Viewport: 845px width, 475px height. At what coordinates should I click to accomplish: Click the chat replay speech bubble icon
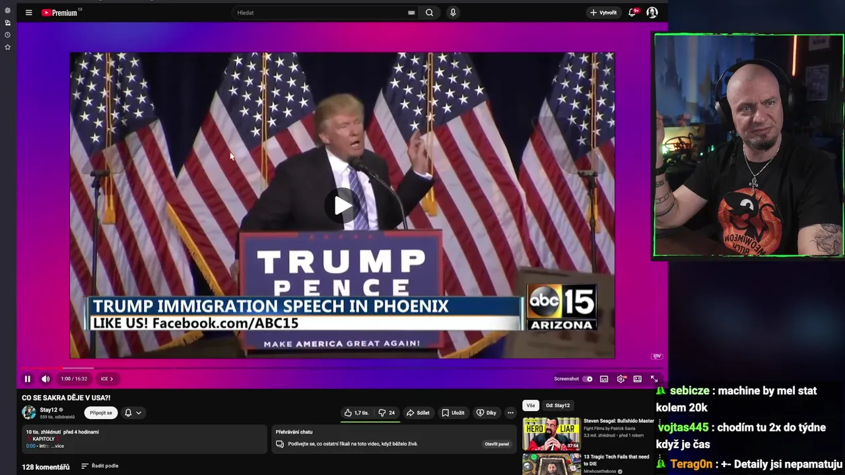(x=280, y=444)
